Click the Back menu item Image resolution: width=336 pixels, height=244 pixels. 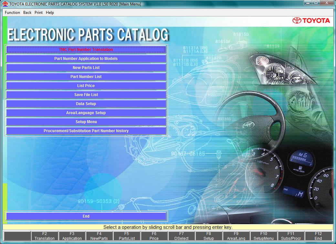pyautogui.click(x=27, y=12)
